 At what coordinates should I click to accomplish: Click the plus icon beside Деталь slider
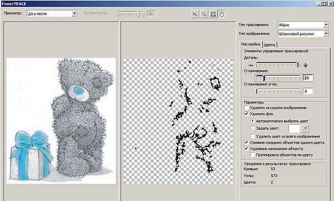click(306, 65)
